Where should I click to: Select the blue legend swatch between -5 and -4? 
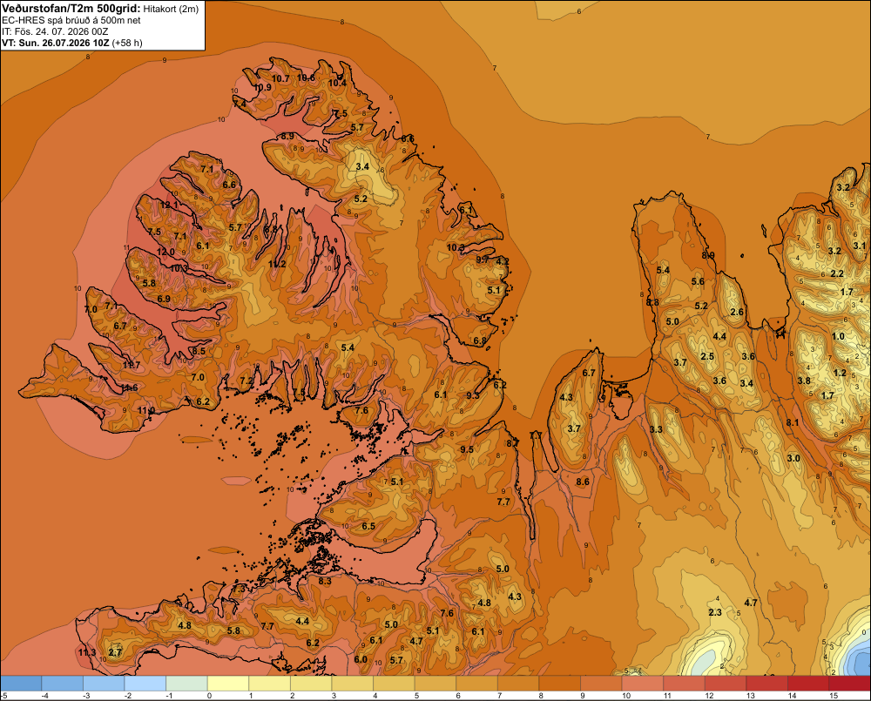tap(21, 683)
